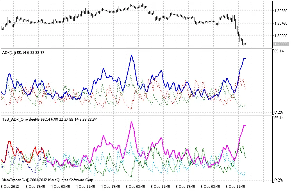Click the 4 Dec 19:45 time label

111,187
